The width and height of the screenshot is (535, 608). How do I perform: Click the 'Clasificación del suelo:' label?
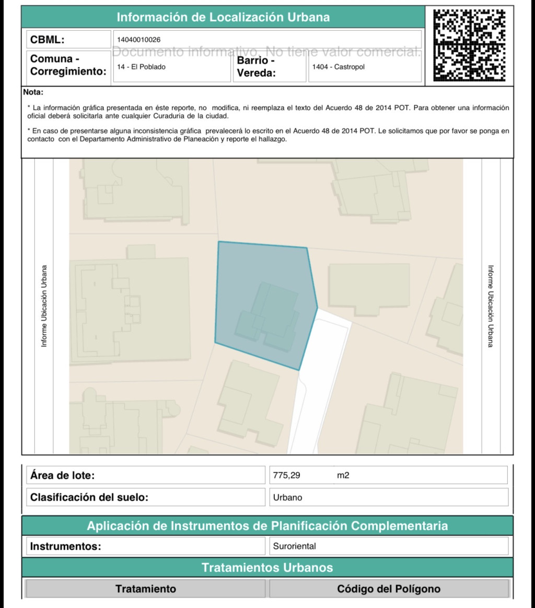89,497
